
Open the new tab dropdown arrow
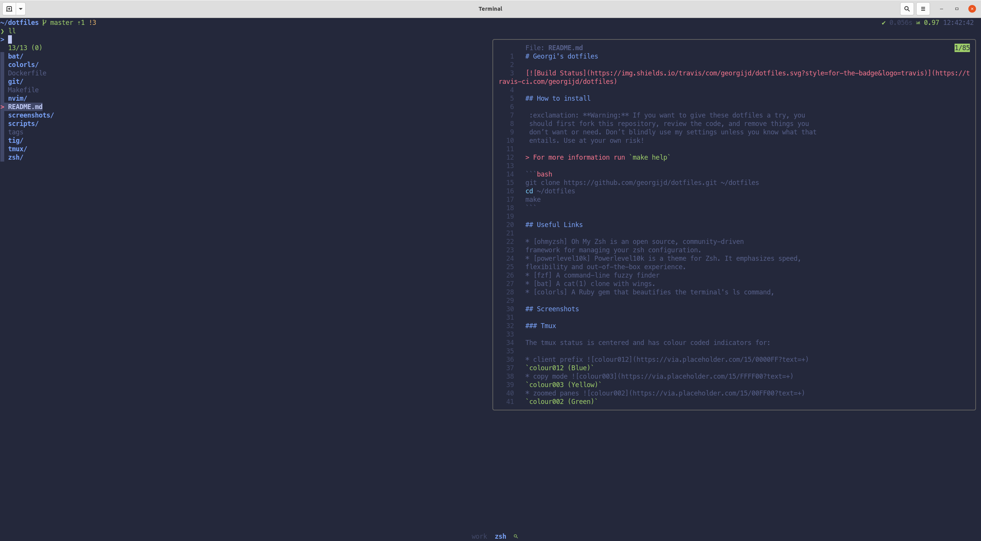point(21,8)
